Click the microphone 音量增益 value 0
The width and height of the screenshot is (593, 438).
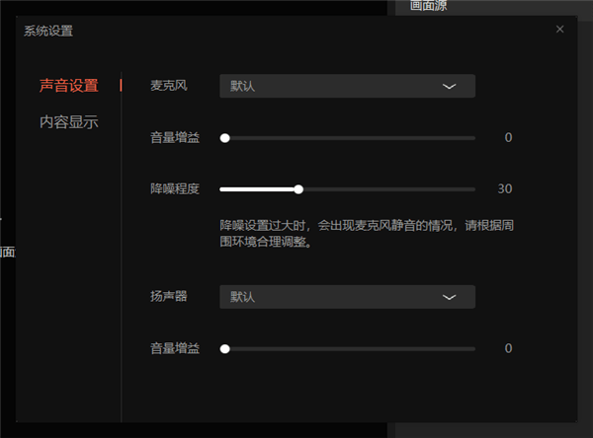508,137
